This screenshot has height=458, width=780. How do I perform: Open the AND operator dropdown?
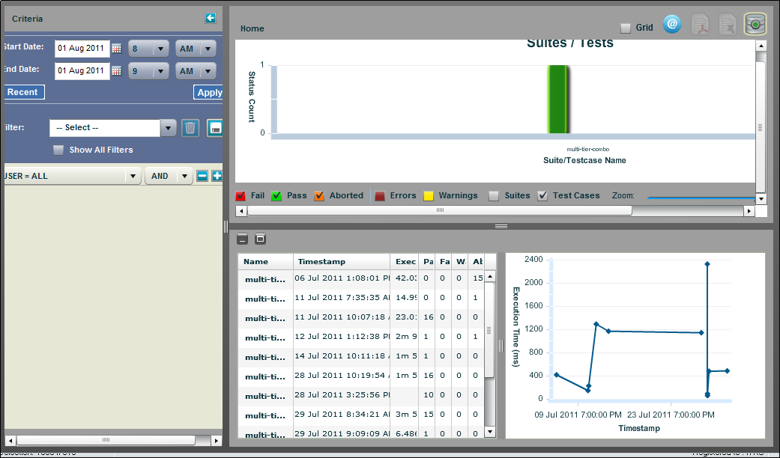[x=184, y=177]
